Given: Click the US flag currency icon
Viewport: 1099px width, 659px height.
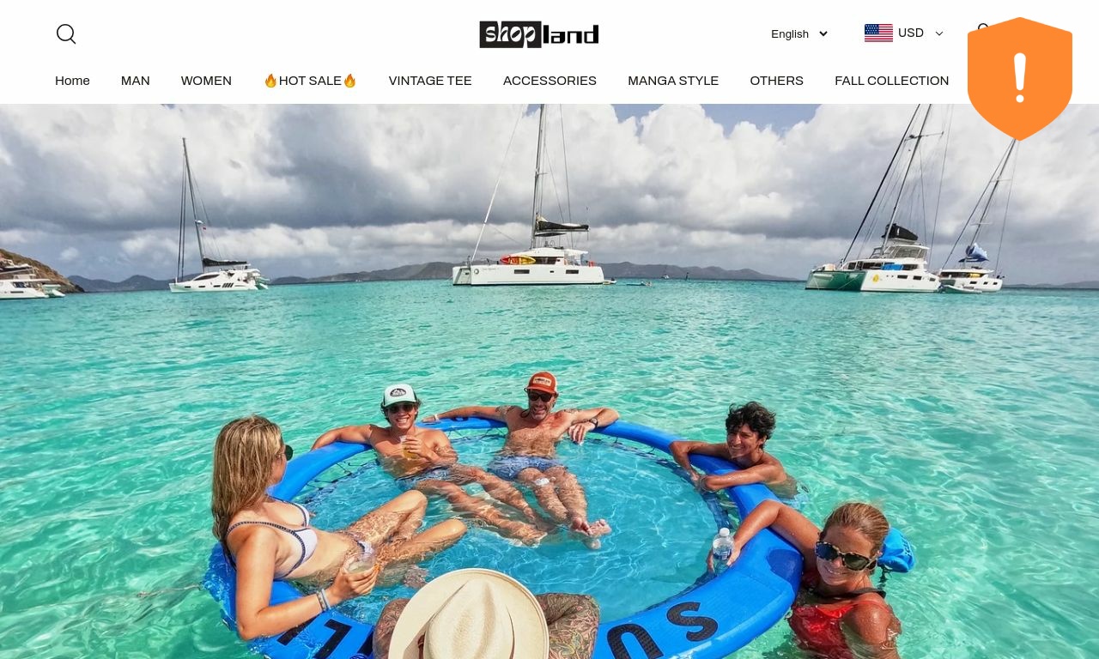Looking at the screenshot, I should (878, 33).
